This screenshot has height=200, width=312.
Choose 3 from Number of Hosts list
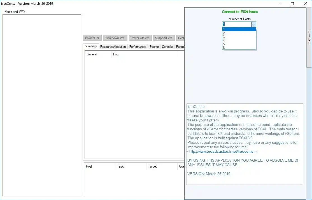click(239, 37)
